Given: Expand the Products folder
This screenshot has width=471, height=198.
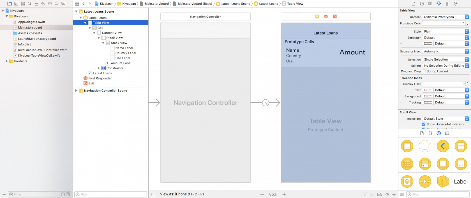Looking at the screenshot, I should coord(7,61).
